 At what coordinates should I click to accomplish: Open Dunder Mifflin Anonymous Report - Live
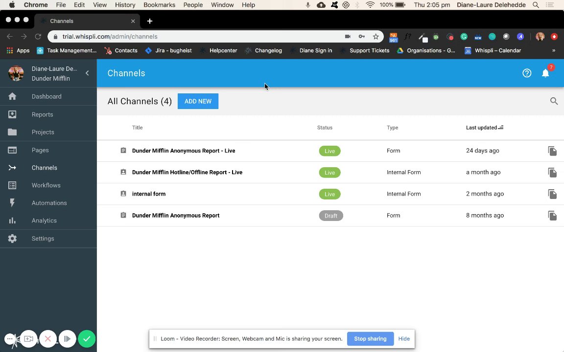pos(184,151)
